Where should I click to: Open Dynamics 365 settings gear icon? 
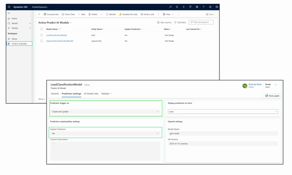click(197, 7)
